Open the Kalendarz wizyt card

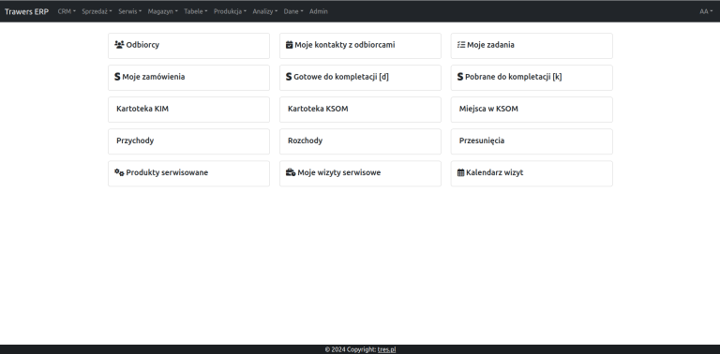(532, 173)
